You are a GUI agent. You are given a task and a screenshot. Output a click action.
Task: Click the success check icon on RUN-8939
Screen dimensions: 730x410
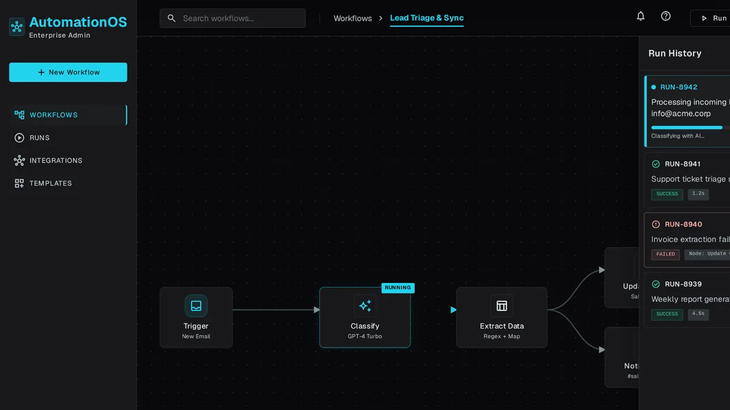[x=656, y=284]
